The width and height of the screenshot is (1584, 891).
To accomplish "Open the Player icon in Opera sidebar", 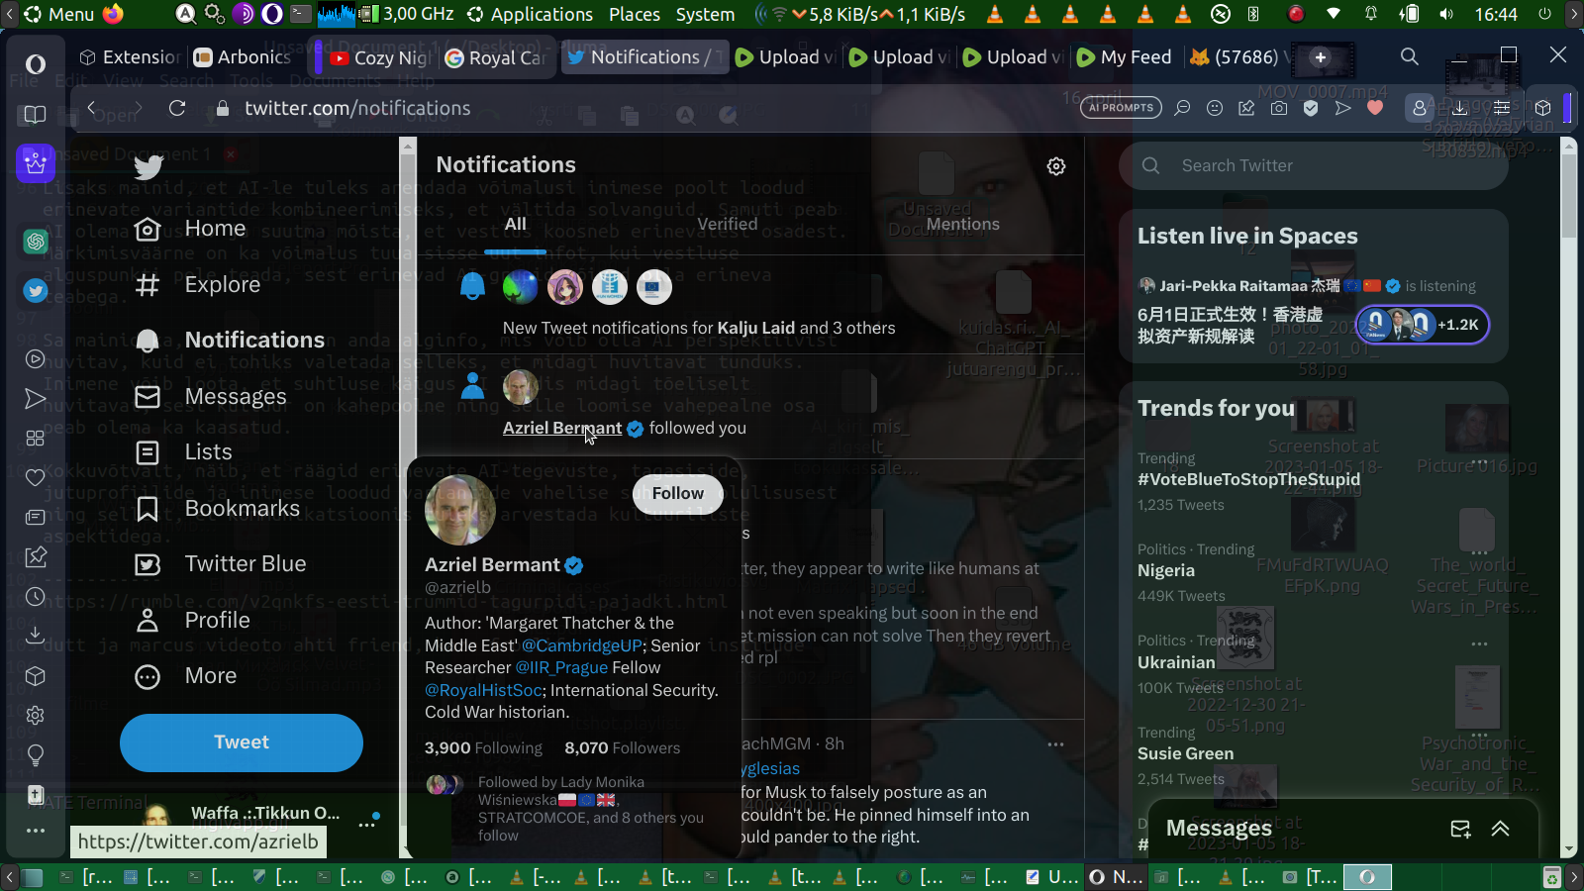I will (36, 359).
